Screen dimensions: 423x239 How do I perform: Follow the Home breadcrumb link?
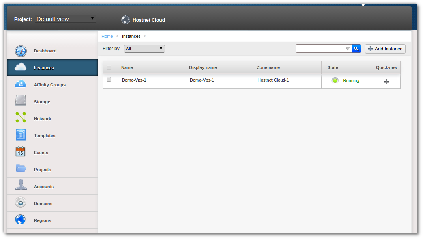click(x=107, y=36)
